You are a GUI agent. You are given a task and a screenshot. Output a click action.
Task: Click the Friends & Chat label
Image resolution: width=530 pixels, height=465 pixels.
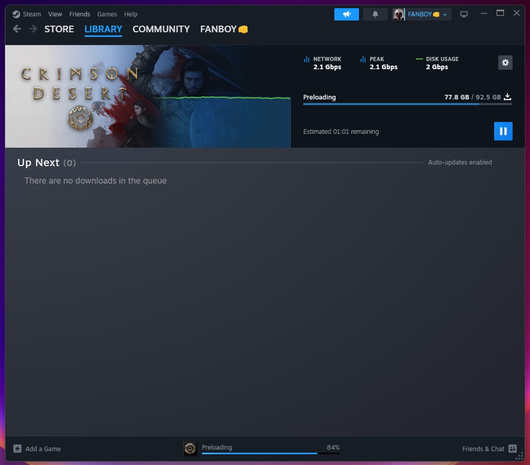tap(483, 449)
